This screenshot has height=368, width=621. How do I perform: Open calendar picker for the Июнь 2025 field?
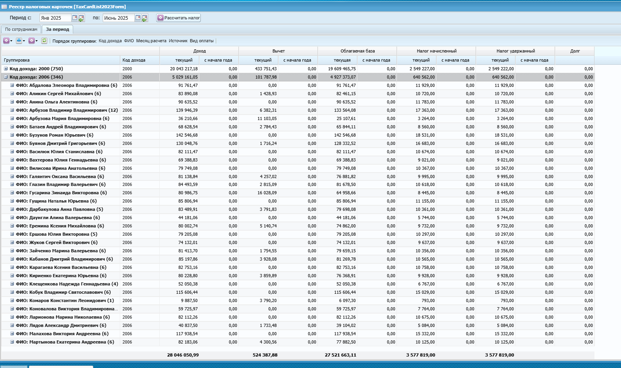138,18
